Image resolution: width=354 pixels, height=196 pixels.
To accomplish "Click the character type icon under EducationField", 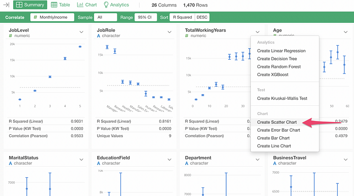I will [x=99, y=163].
